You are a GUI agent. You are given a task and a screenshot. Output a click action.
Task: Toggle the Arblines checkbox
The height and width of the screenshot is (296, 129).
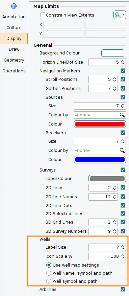(x=123, y=289)
